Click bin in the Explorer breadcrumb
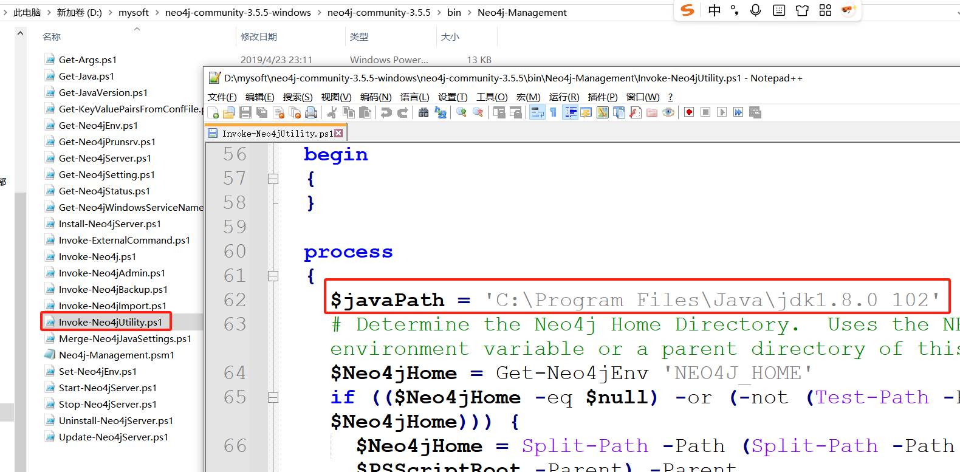 (x=454, y=12)
